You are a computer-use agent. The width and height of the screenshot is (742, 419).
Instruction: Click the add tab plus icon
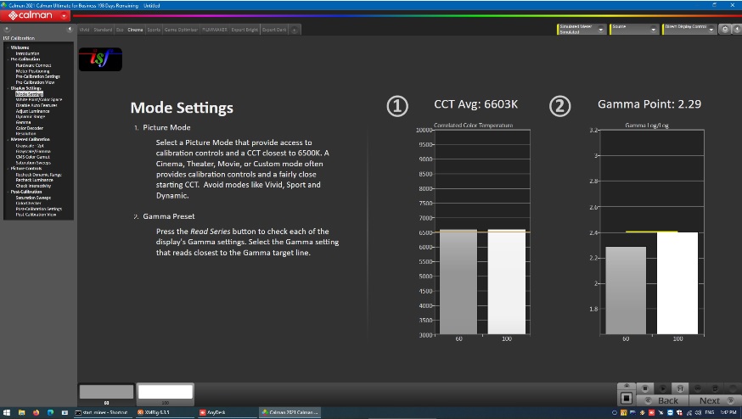(x=294, y=30)
